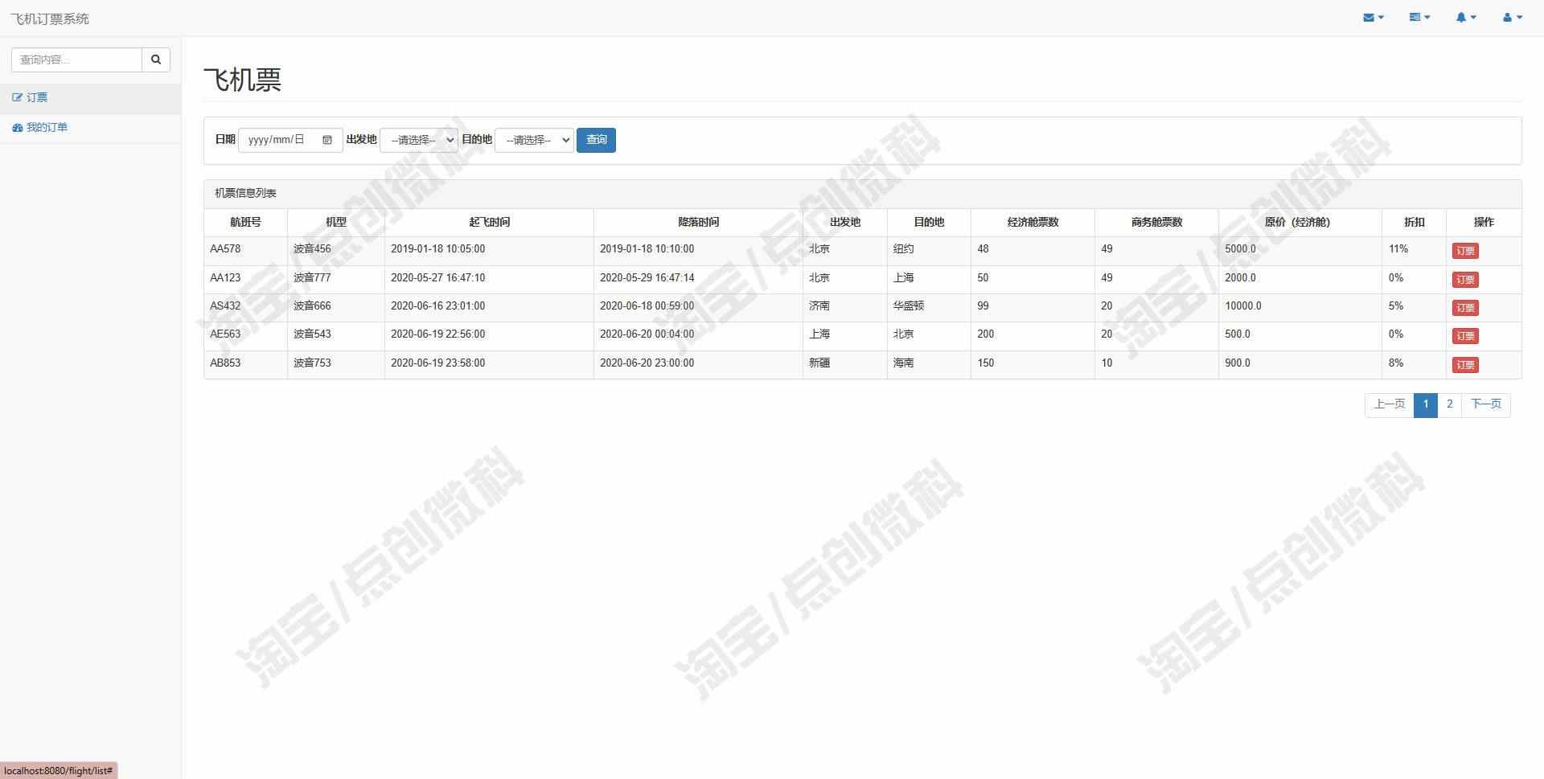Go to pagination page 2

tap(1450, 404)
